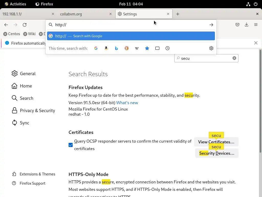The height and width of the screenshot is (197, 262).
Task: Save page to Pocket
Action: [x=237, y=25]
